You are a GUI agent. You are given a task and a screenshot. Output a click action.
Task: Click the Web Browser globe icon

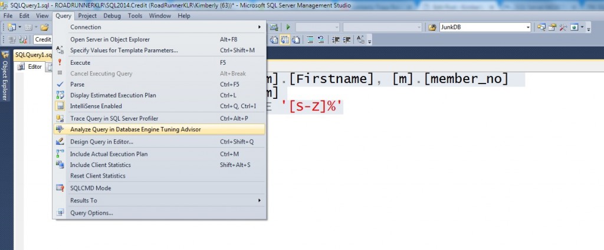point(574,27)
